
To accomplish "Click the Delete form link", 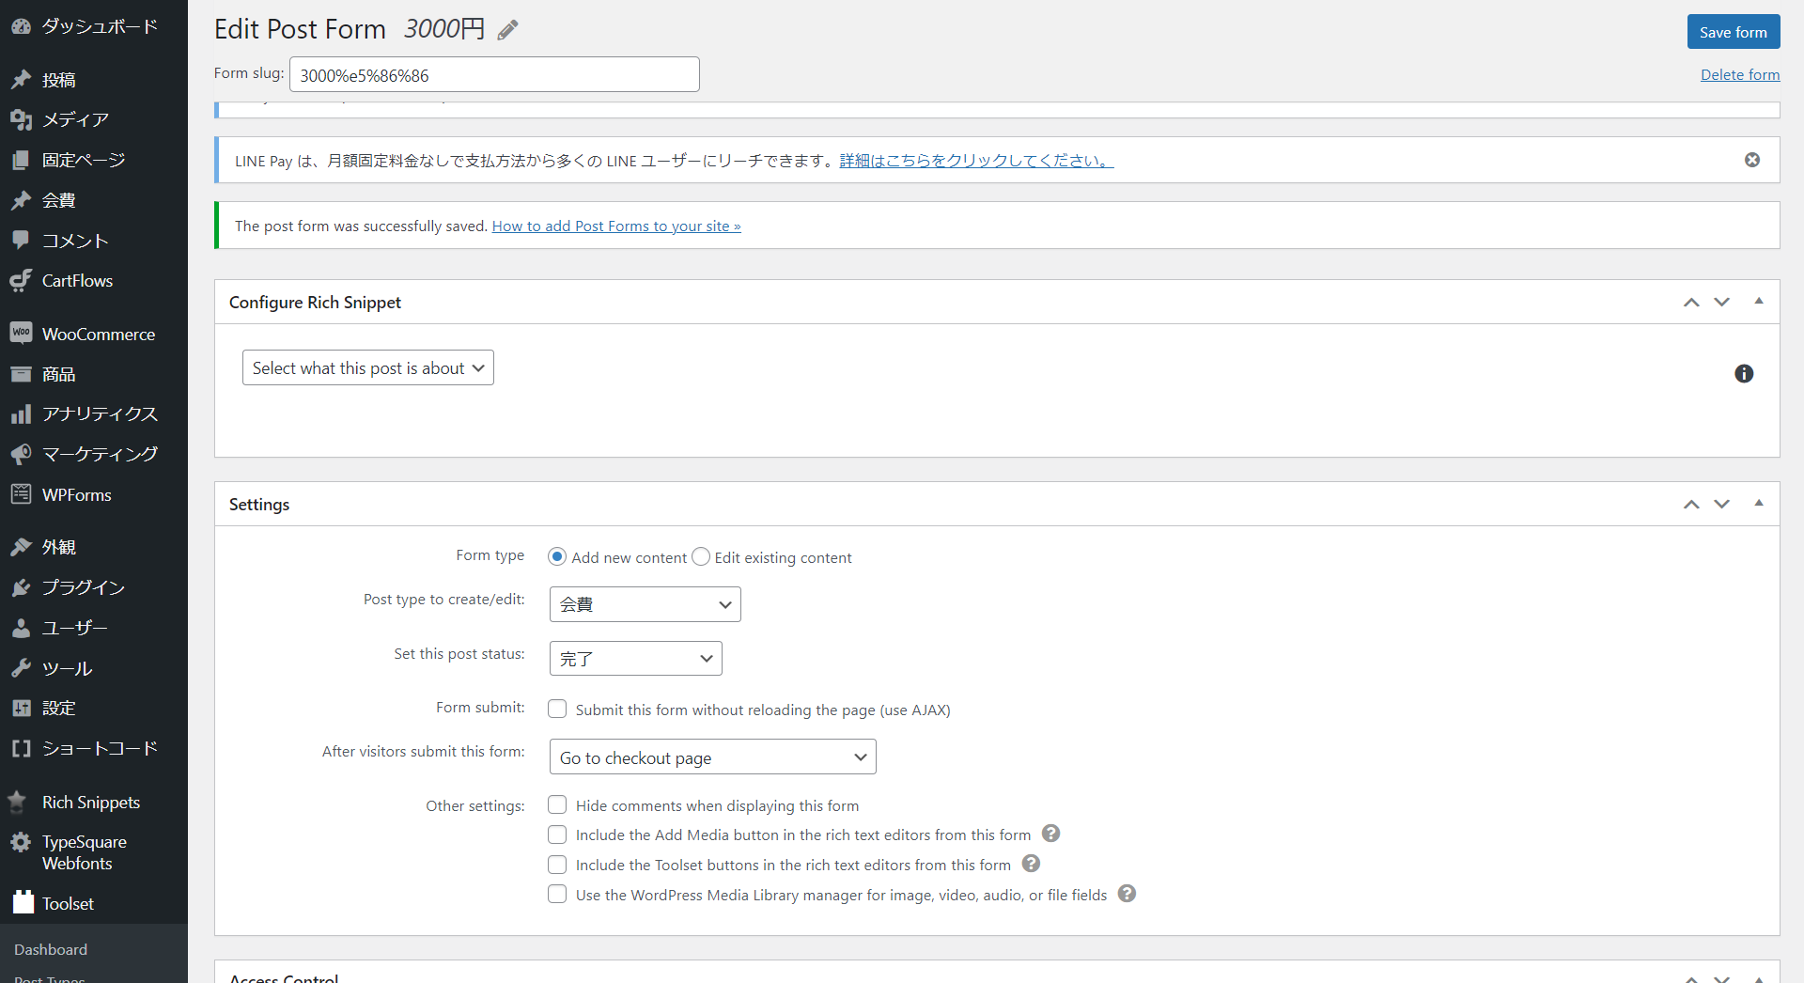I will click(x=1740, y=74).
